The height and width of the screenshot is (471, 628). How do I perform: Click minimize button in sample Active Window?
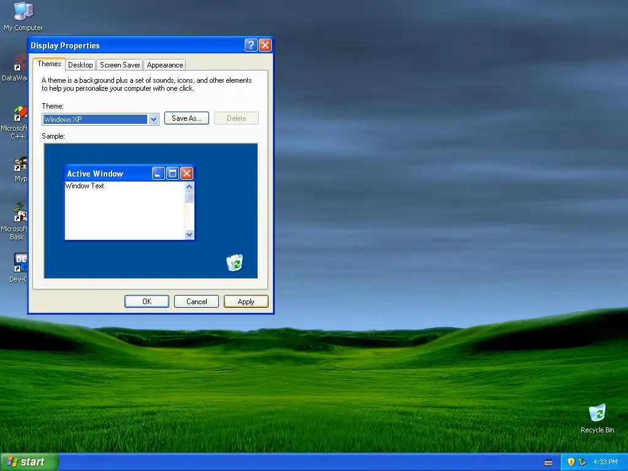159,174
